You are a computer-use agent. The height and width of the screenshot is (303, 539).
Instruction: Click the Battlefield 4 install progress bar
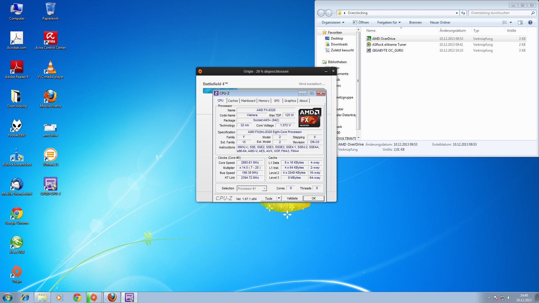[208, 90]
